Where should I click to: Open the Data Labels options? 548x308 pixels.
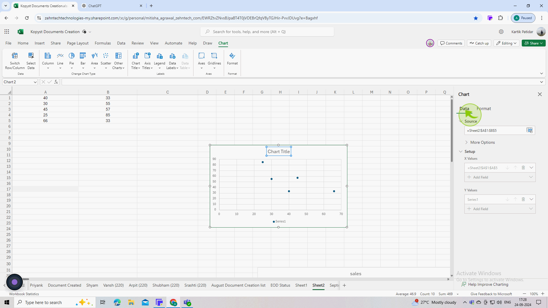pyautogui.click(x=172, y=61)
